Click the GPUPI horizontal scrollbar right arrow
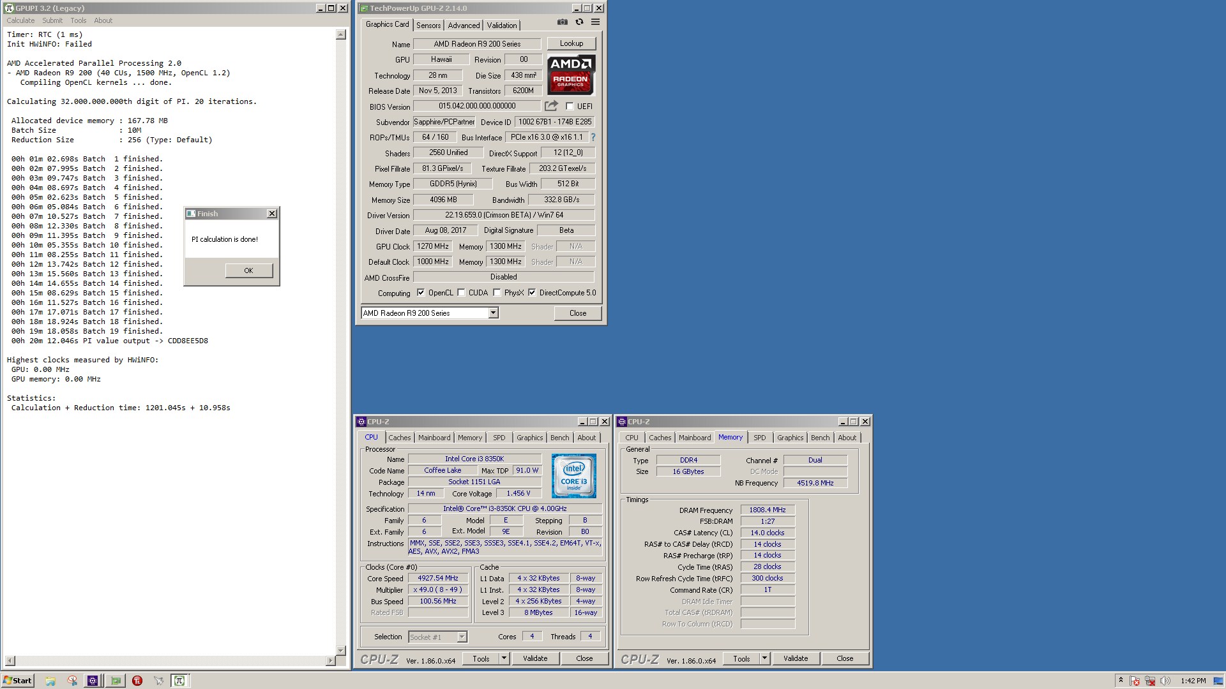 click(x=330, y=661)
